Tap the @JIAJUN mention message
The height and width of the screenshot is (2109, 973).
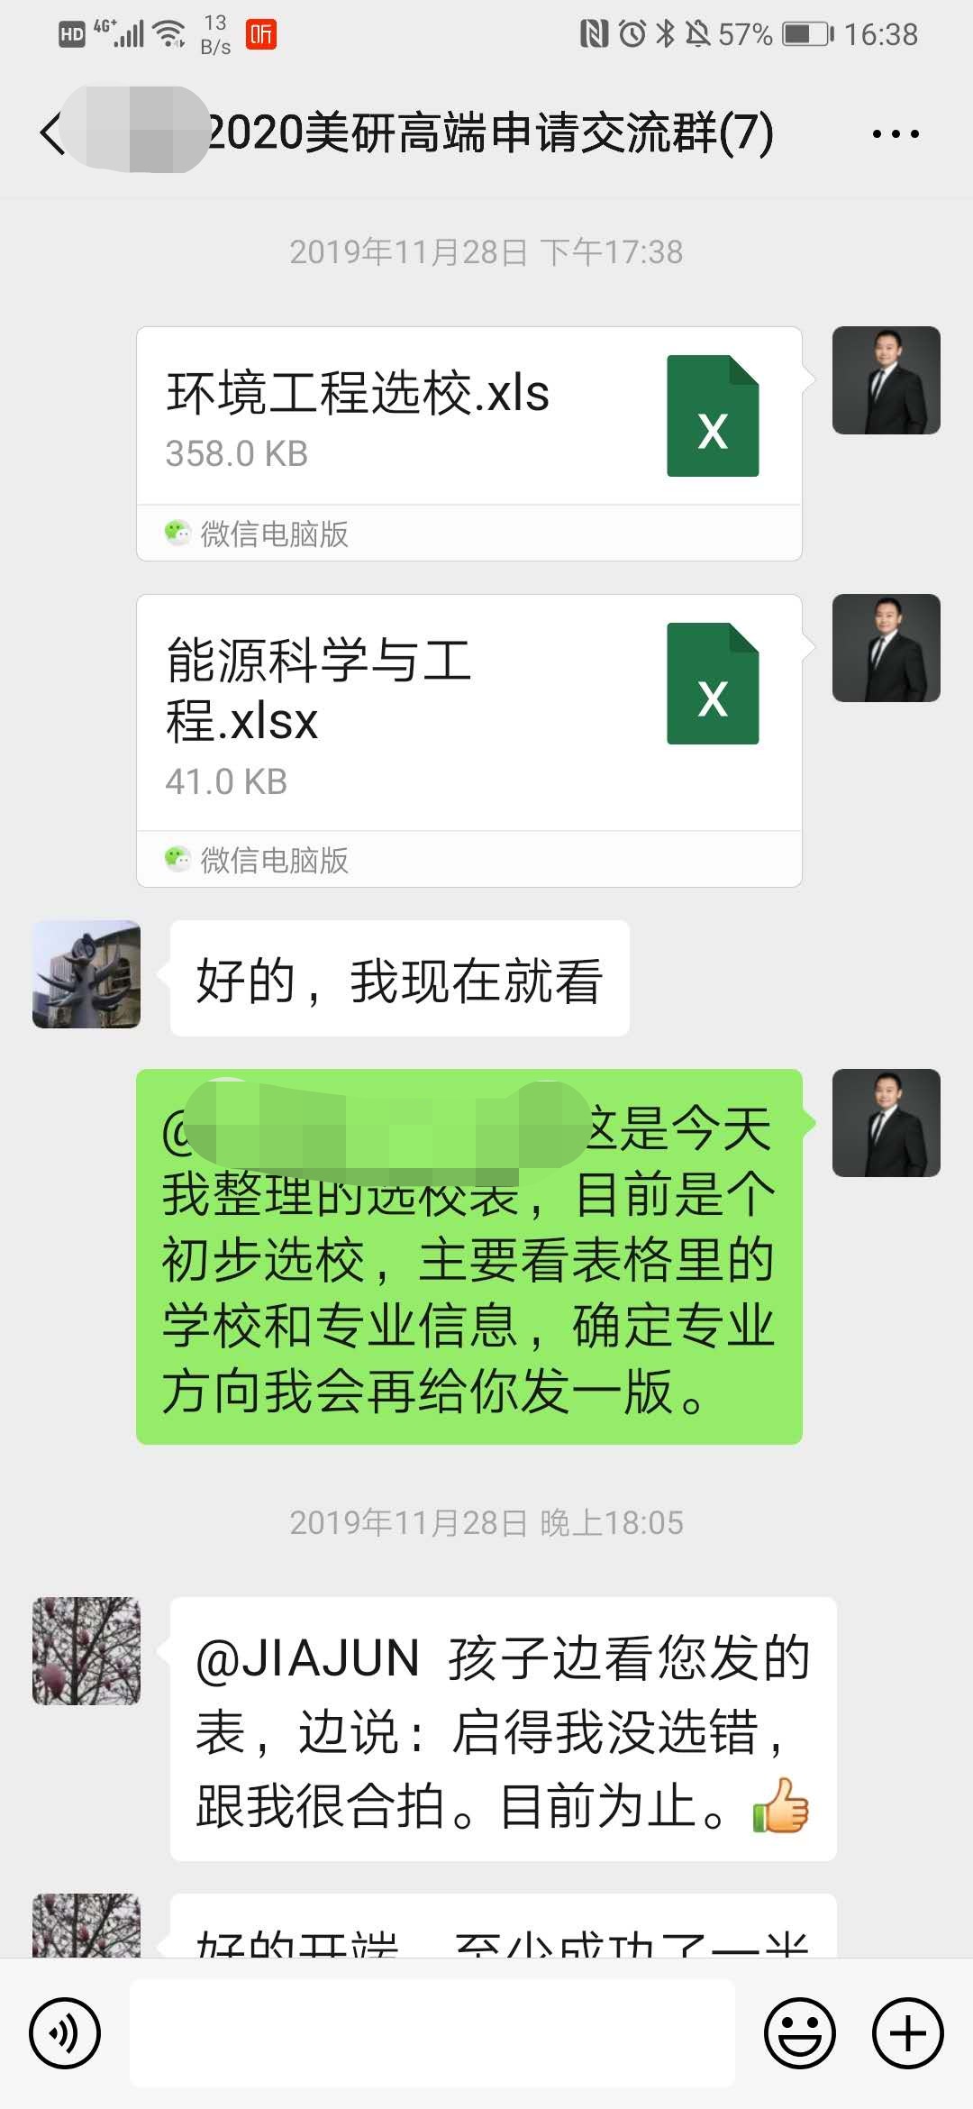point(504,1729)
